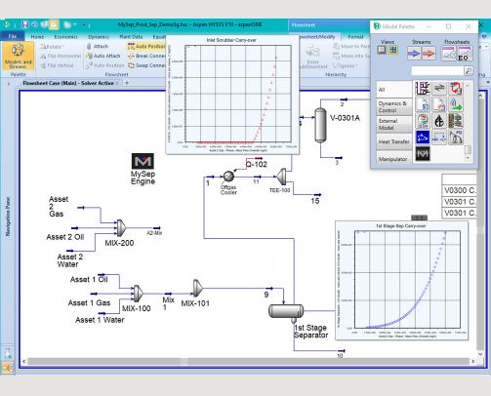Expand the Navigation Pane sidebar

8,217
